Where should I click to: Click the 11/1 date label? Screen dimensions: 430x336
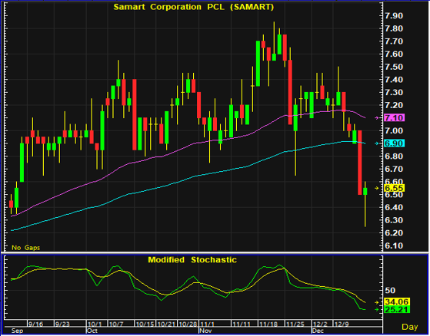click(207, 324)
